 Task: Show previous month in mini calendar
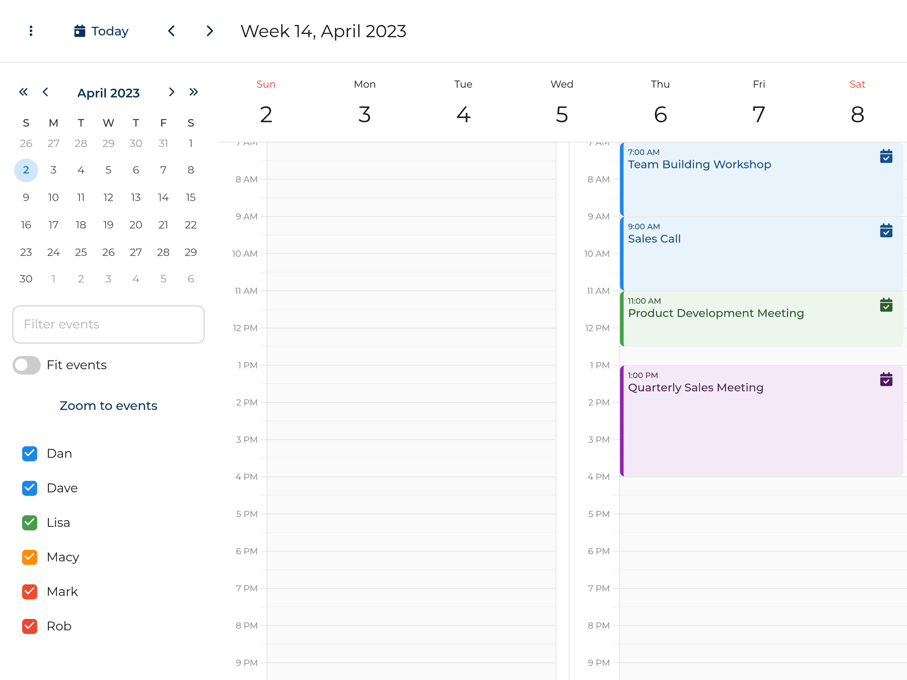click(46, 92)
